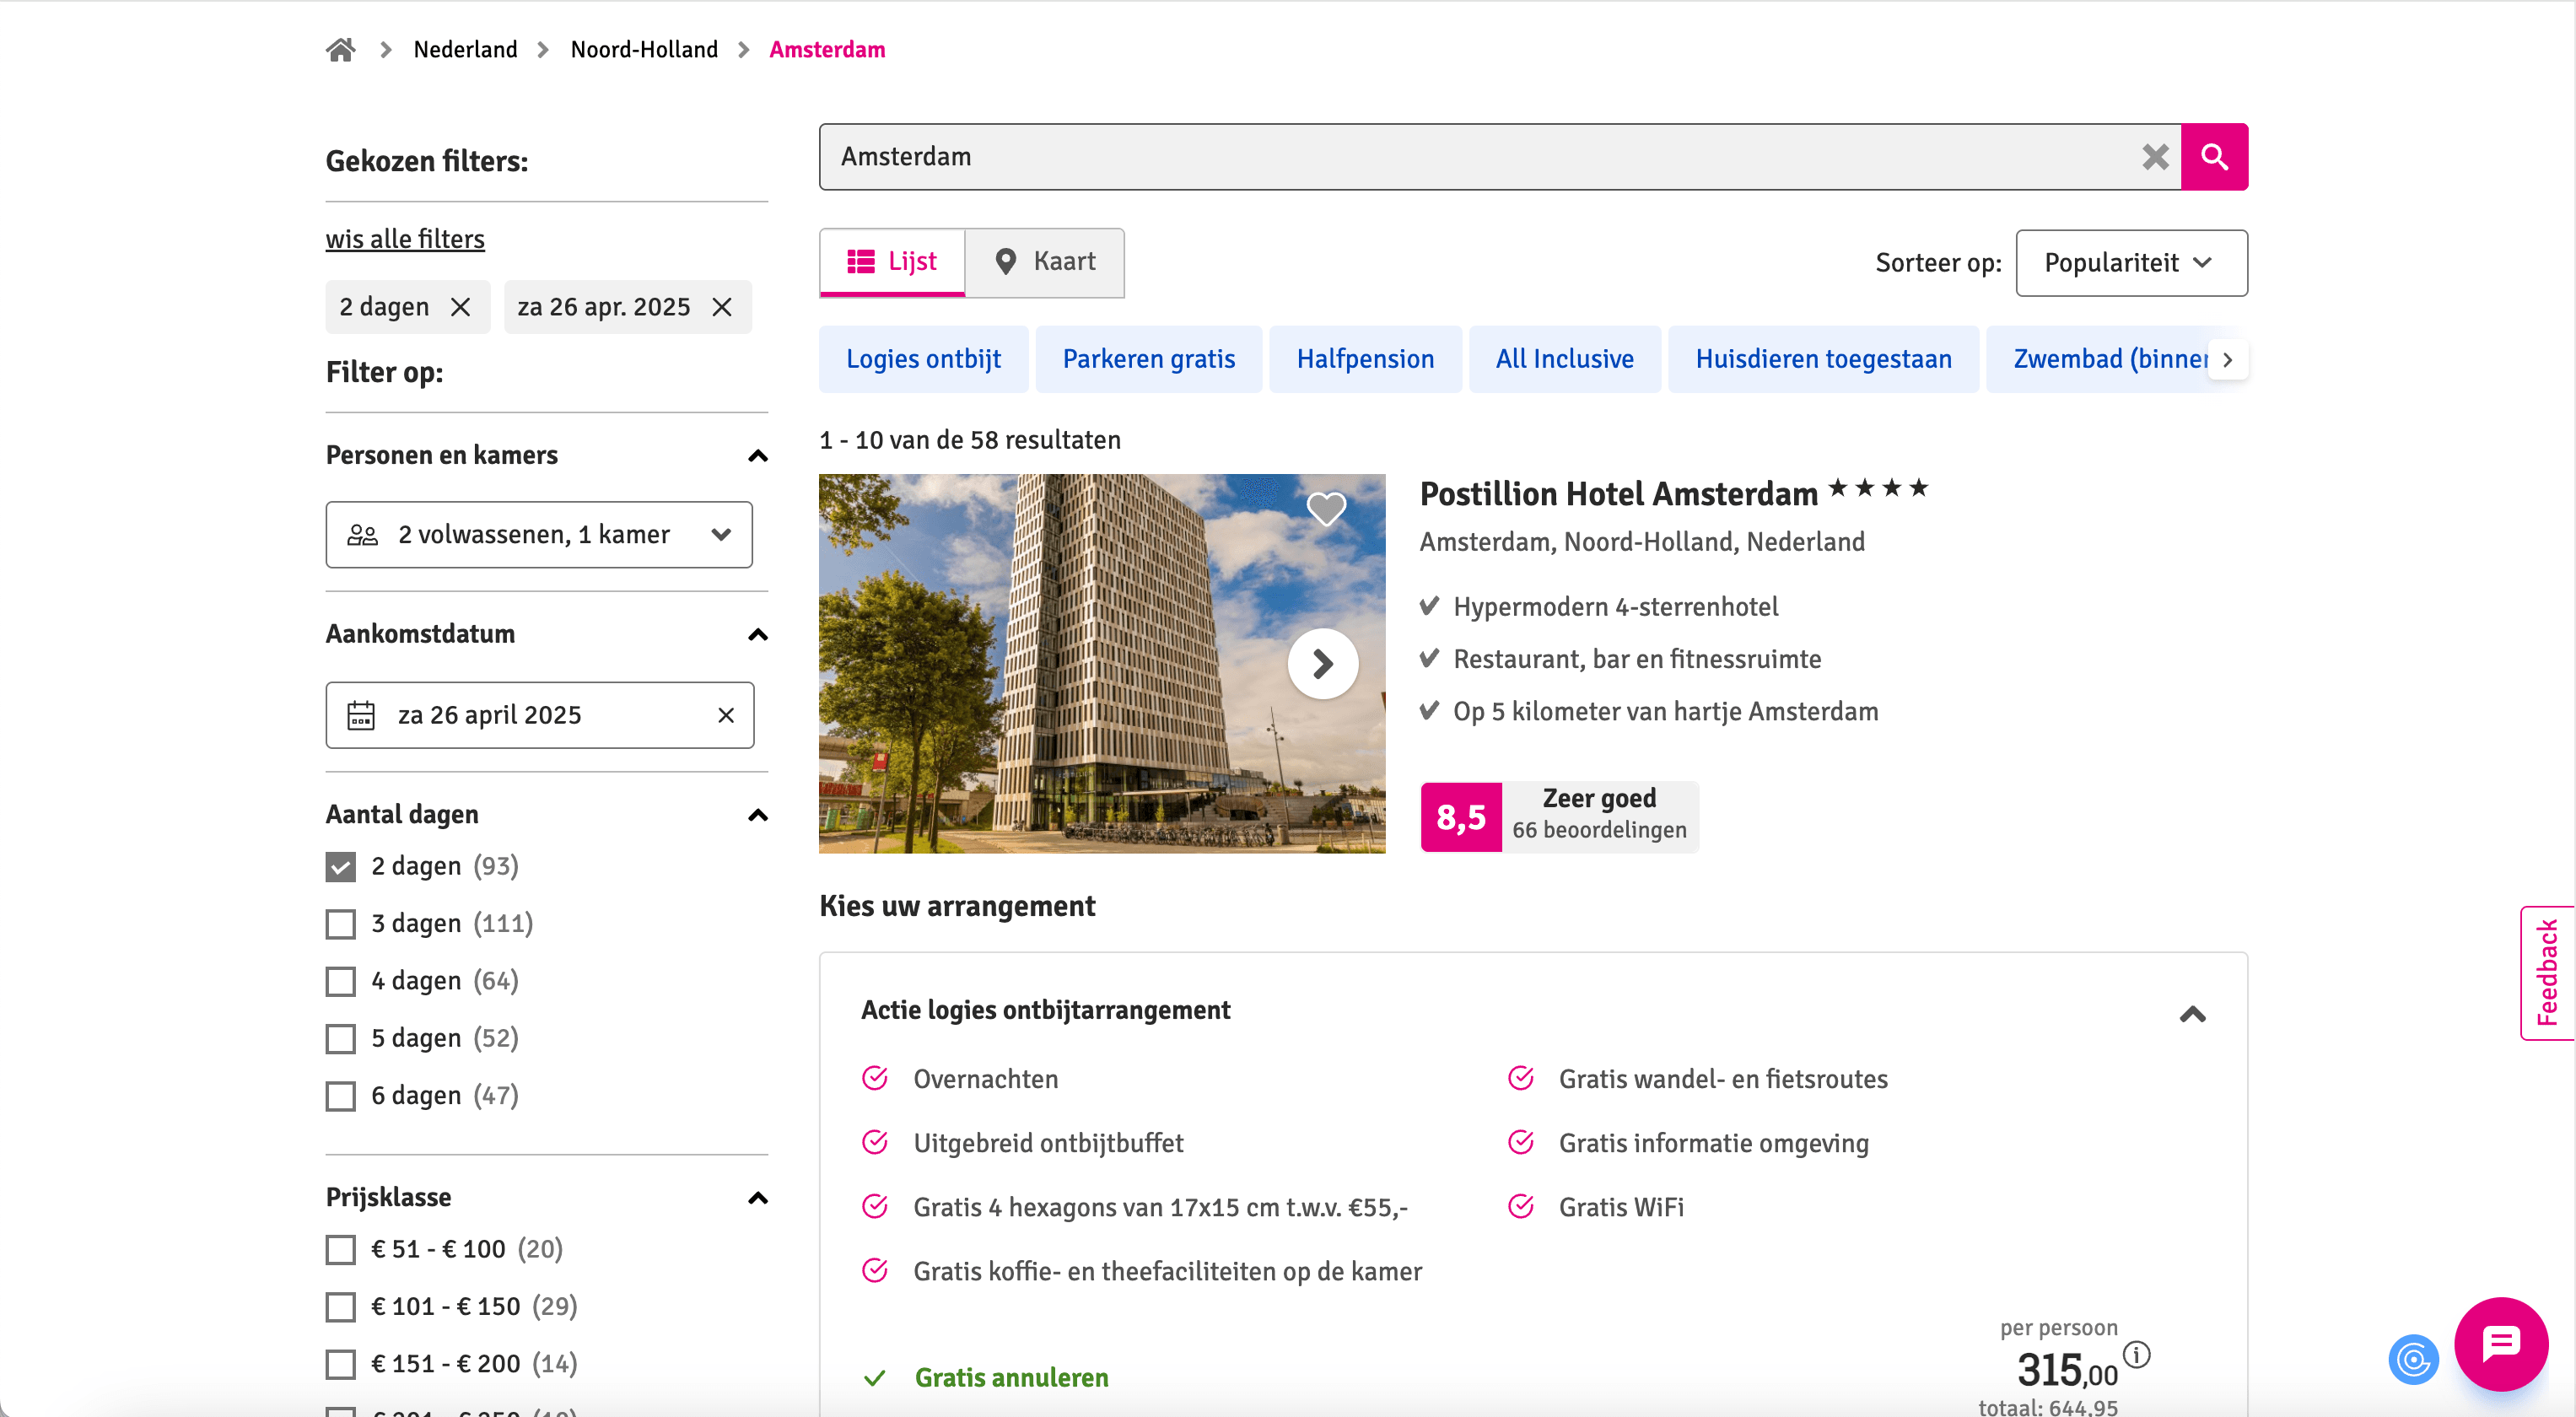The height and width of the screenshot is (1417, 2576).
Task: Open the Populariteit sort dropdown
Action: pos(2131,262)
